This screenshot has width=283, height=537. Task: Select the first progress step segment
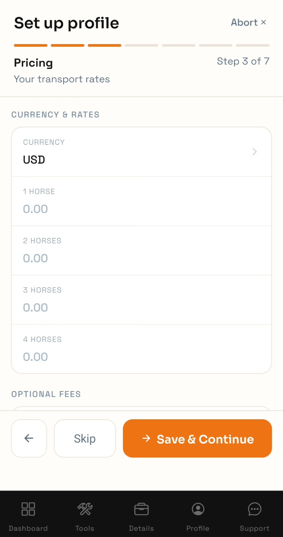point(31,45)
